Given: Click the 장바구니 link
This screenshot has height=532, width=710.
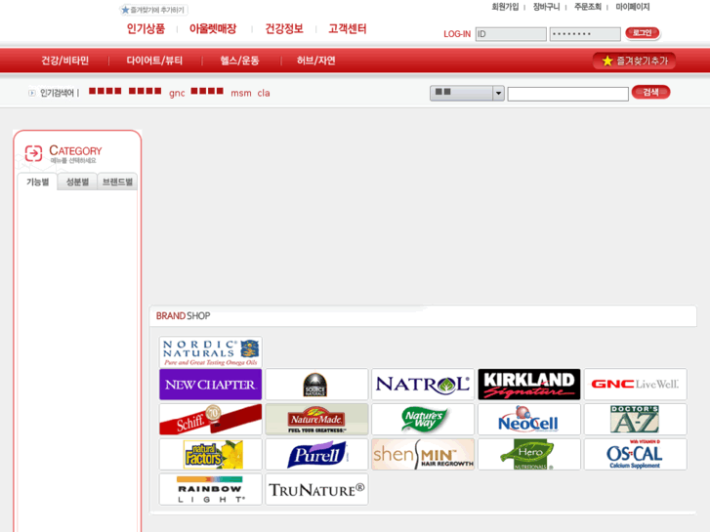Looking at the screenshot, I should [x=546, y=7].
